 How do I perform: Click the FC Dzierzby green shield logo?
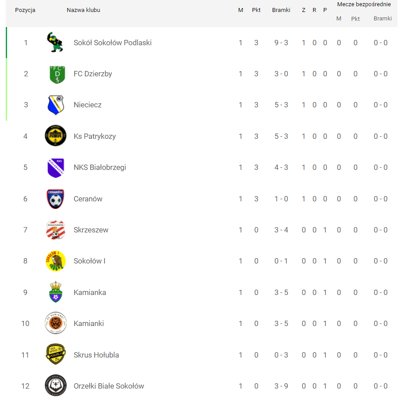click(x=57, y=75)
